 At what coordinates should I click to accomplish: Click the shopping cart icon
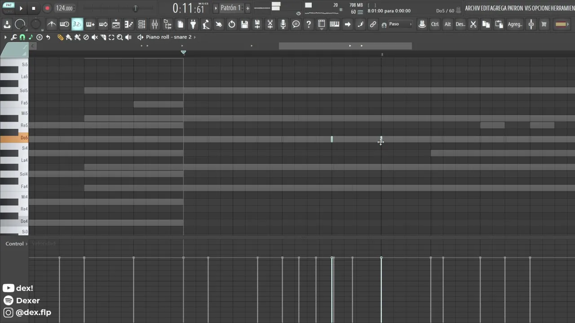click(544, 24)
